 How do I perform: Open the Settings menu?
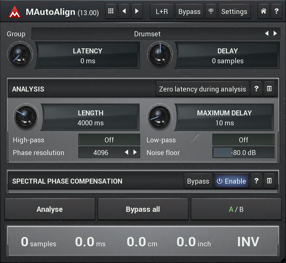234,11
